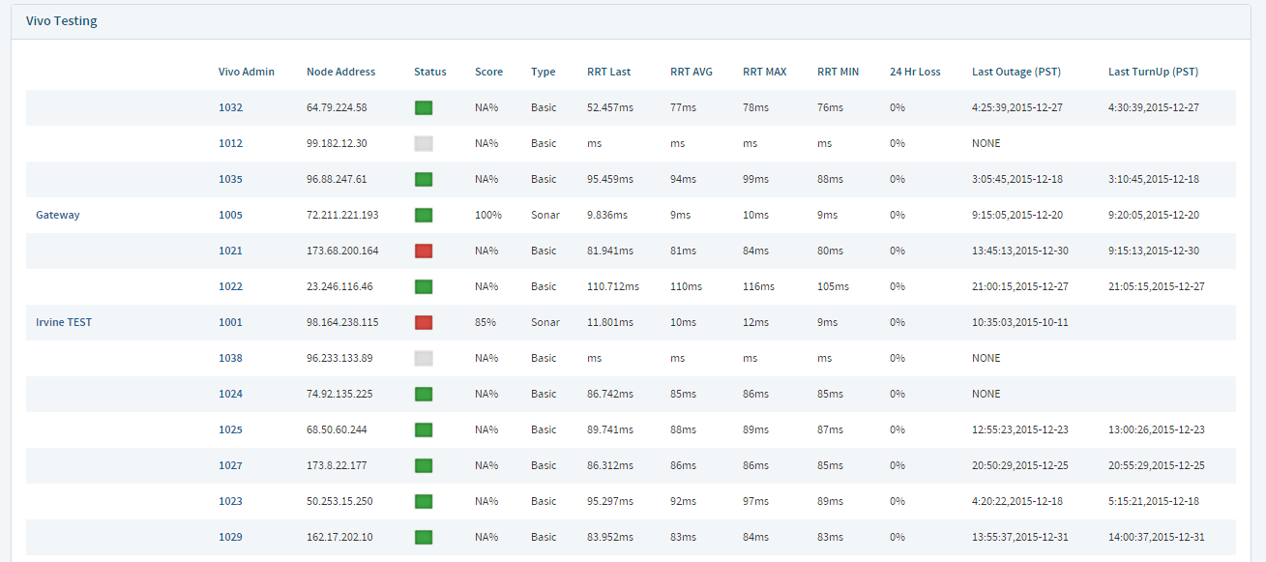Click node address 98.164.238.115
This screenshot has width=1266, height=562.
click(342, 322)
